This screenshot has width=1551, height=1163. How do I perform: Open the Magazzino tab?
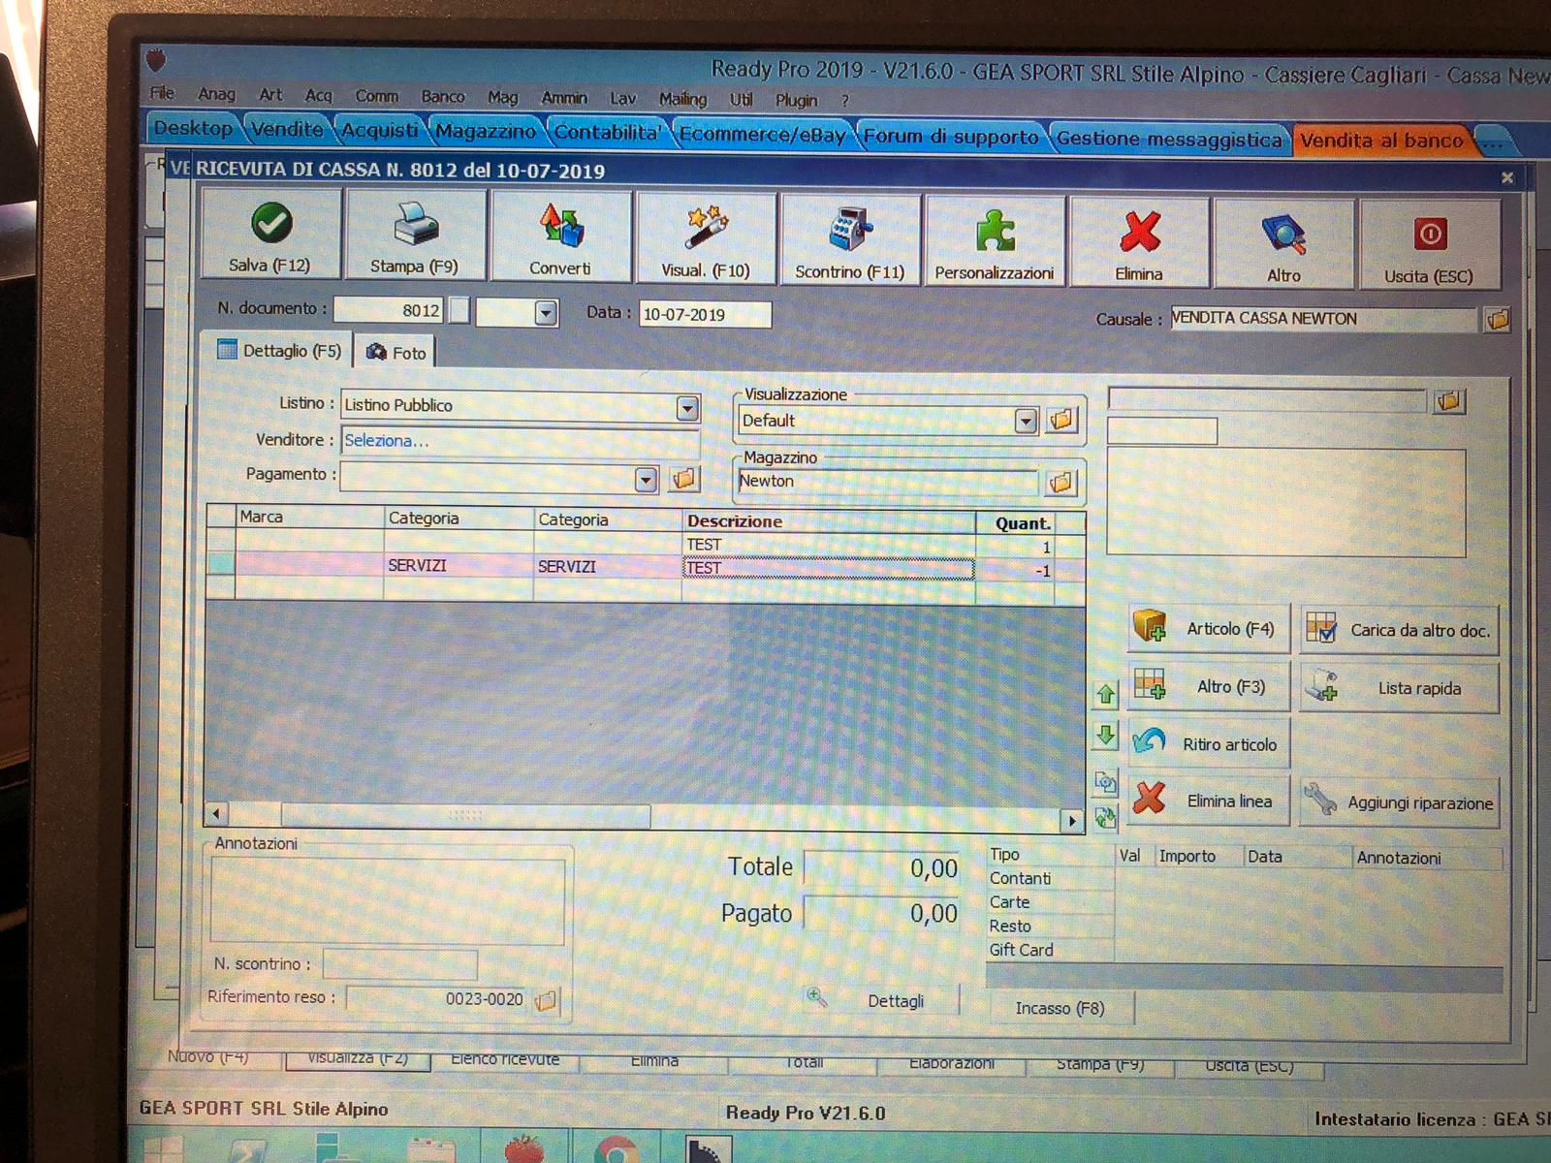point(486,131)
